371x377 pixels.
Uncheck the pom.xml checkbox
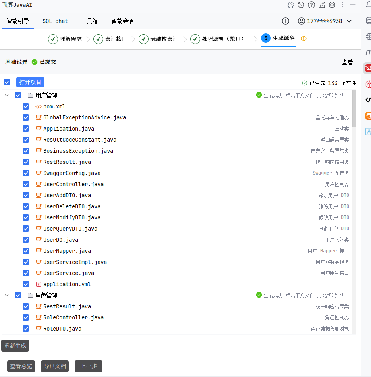pos(26,106)
